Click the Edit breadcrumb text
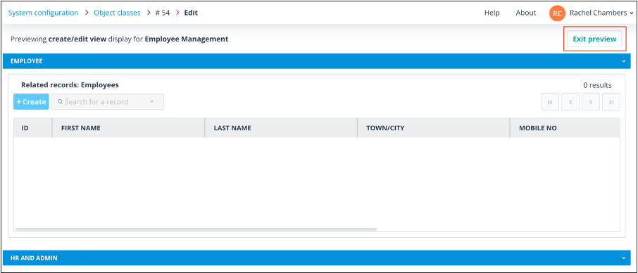Viewport: 638px width, 273px height. (x=191, y=13)
